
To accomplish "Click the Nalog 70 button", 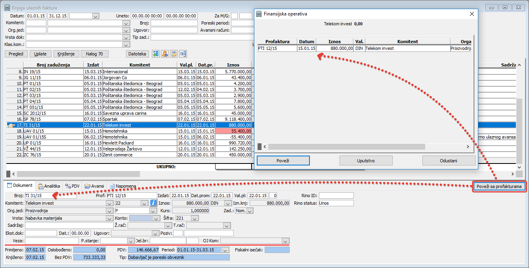I will [x=95, y=54].
